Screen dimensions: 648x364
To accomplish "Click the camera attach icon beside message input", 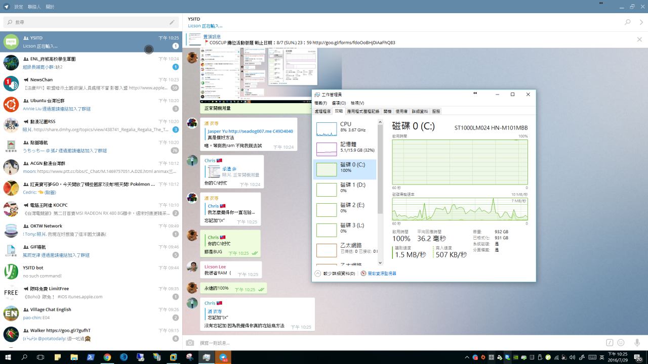I will pos(190,343).
